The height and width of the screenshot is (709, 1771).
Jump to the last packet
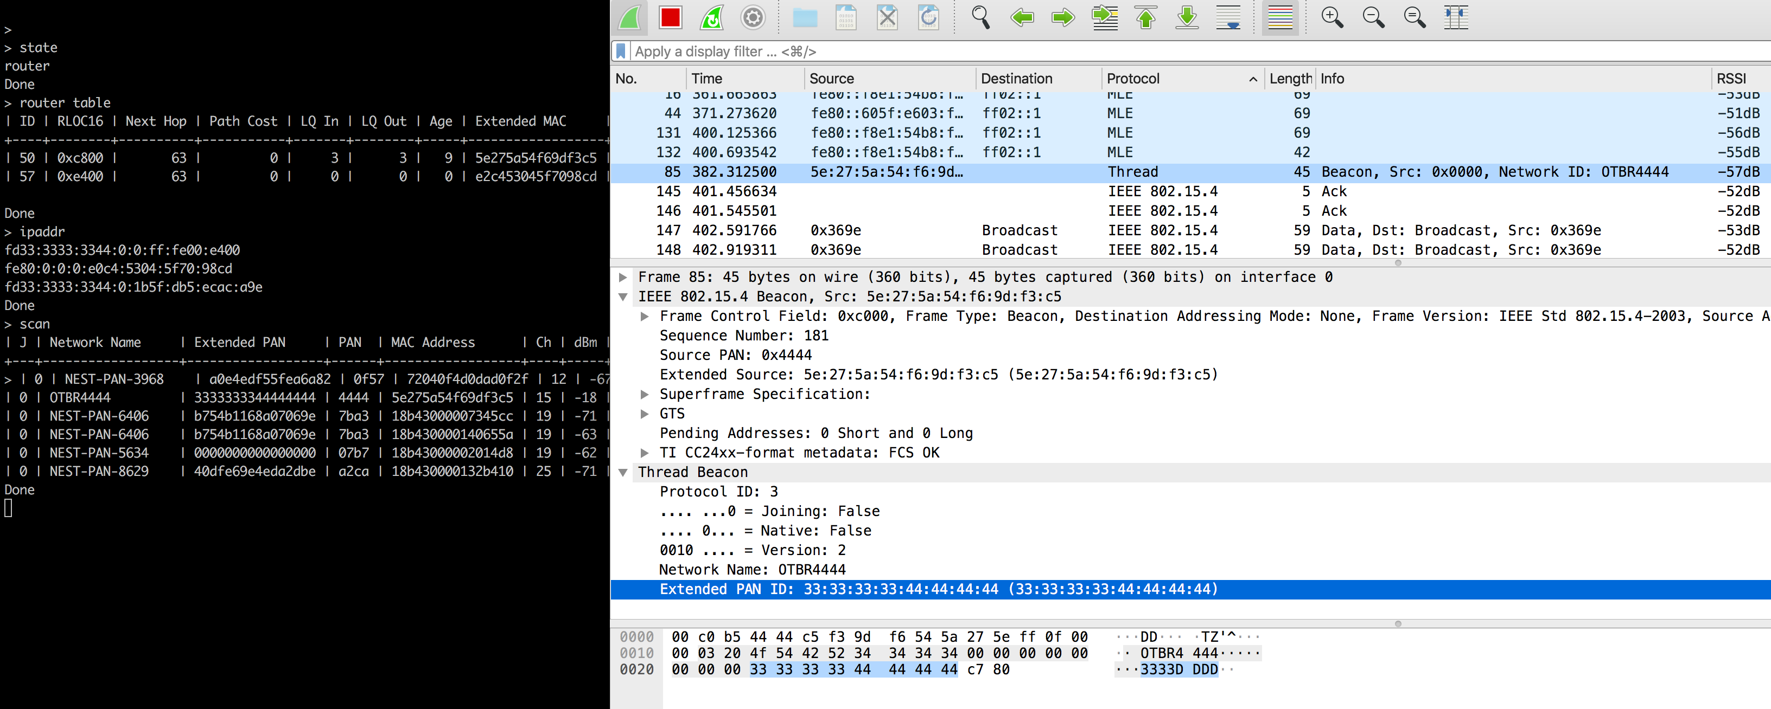click(1187, 17)
